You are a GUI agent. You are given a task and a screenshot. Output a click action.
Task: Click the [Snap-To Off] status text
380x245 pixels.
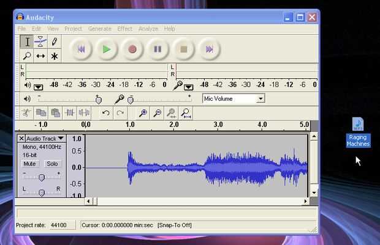coord(175,225)
